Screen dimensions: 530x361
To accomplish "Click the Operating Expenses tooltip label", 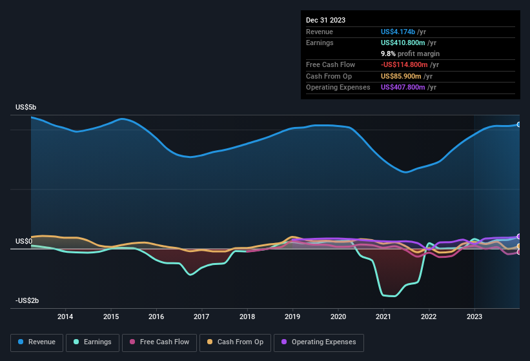I will tap(338, 88).
